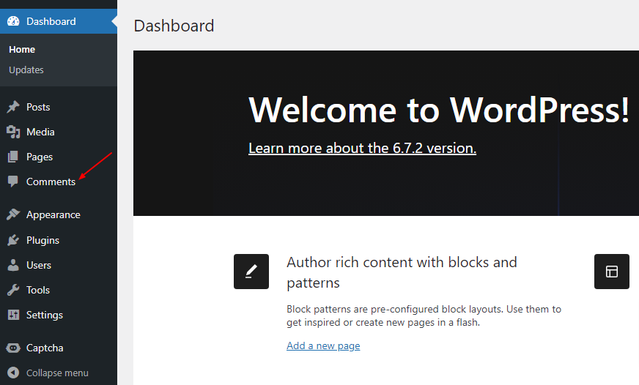Open the Updates submenu item
Viewport: 639px width, 385px height.
click(26, 70)
